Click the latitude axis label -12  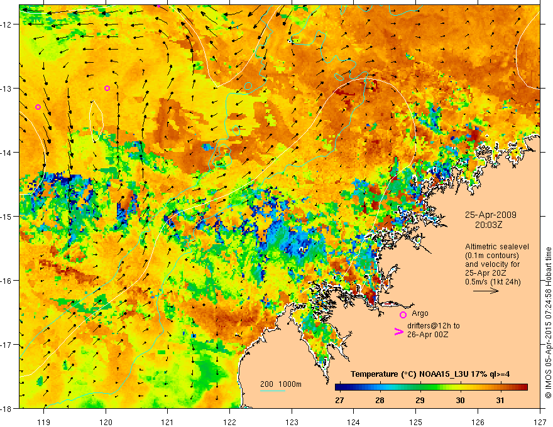click(x=7, y=24)
